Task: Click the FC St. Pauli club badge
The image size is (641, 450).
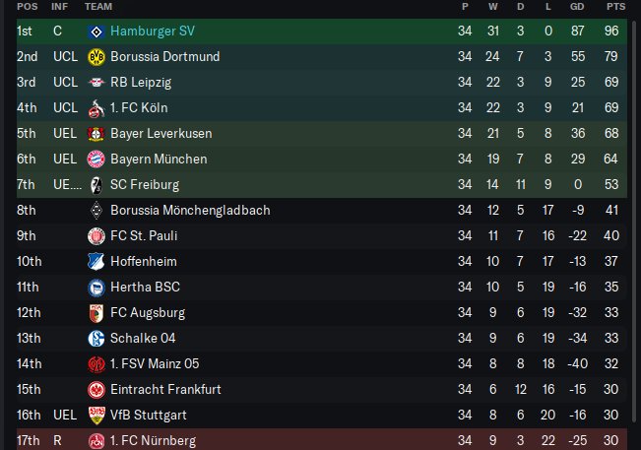Action: pos(96,235)
